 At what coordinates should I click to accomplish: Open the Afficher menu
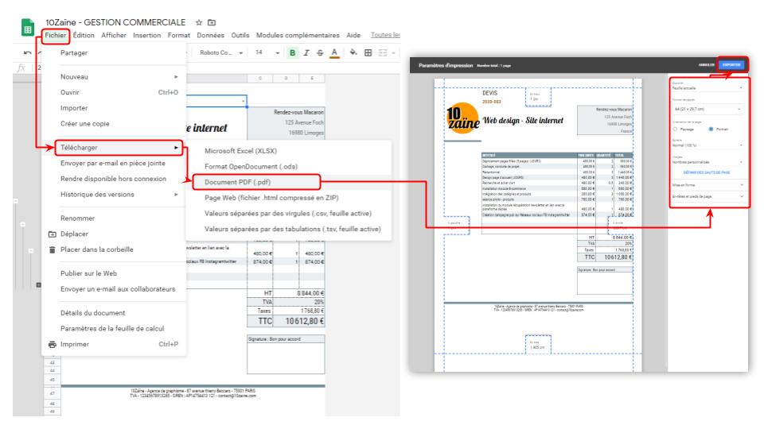coord(114,36)
